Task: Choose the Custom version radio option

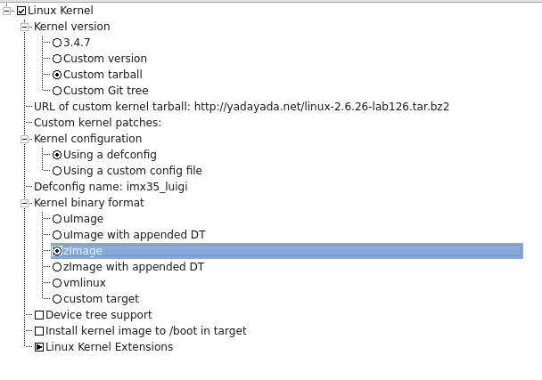Action: pyautogui.click(x=57, y=59)
